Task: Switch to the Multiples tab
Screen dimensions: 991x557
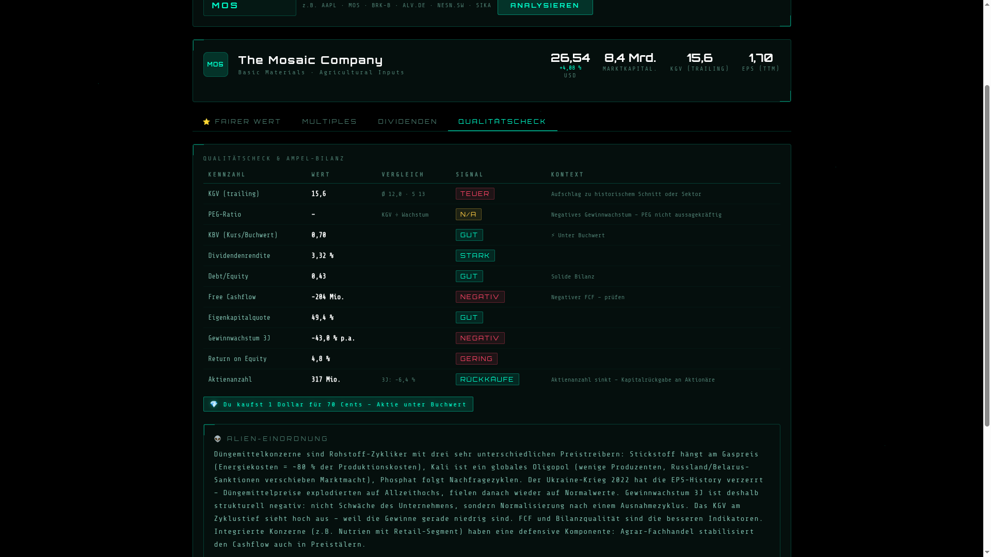Action: (329, 122)
